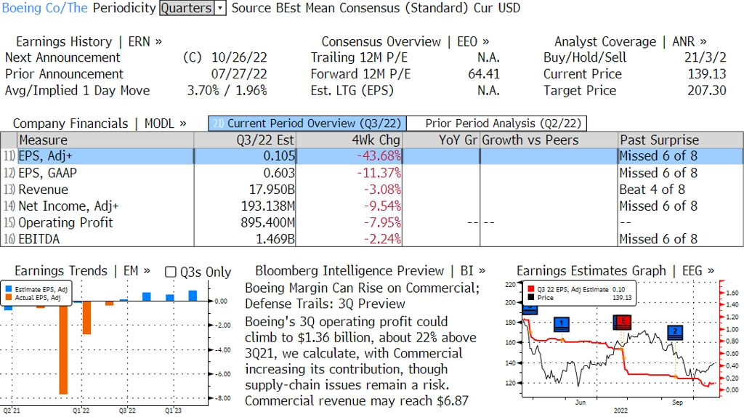
Task: Click the EBITDA estimate 1.469B
Action: [275, 239]
